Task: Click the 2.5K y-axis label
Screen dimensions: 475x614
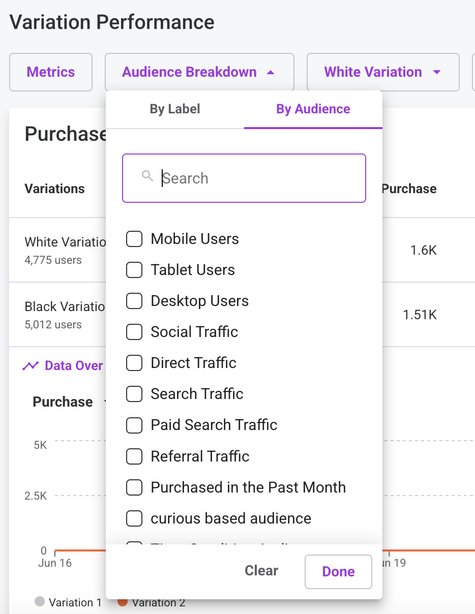Action: coord(36,496)
